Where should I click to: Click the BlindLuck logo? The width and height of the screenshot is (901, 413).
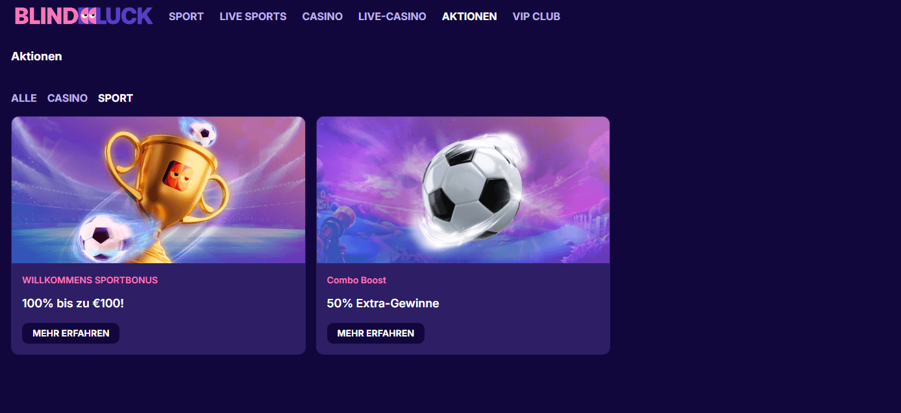click(x=84, y=16)
